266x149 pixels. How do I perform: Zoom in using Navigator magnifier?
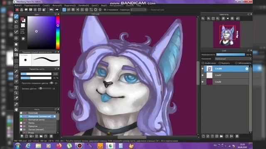point(209,18)
